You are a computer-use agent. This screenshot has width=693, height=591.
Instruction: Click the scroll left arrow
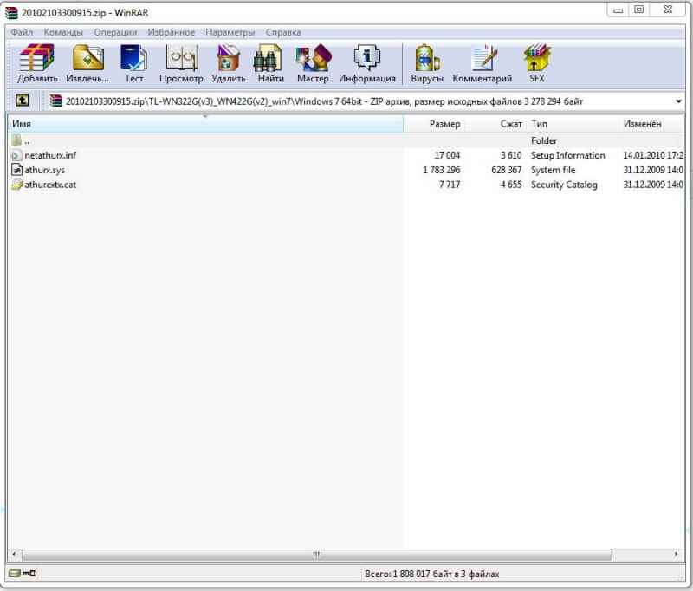click(14, 554)
